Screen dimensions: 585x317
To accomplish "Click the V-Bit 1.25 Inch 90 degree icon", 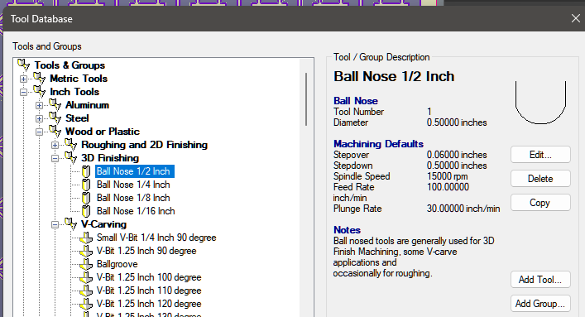I will coord(86,251).
